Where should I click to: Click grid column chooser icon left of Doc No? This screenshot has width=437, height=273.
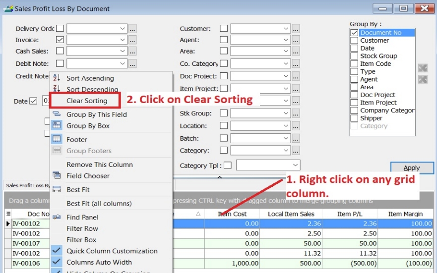[x=7, y=214]
